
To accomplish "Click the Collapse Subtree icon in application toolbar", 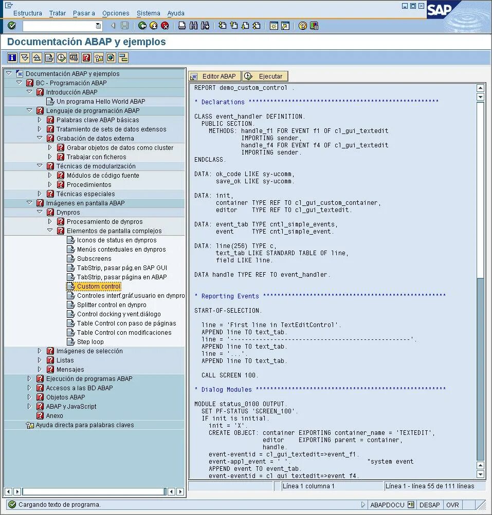I will [x=37, y=58].
